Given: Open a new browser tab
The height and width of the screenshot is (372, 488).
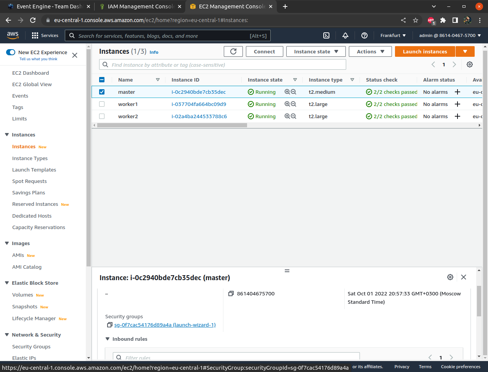Looking at the screenshot, I should coord(285,6).
